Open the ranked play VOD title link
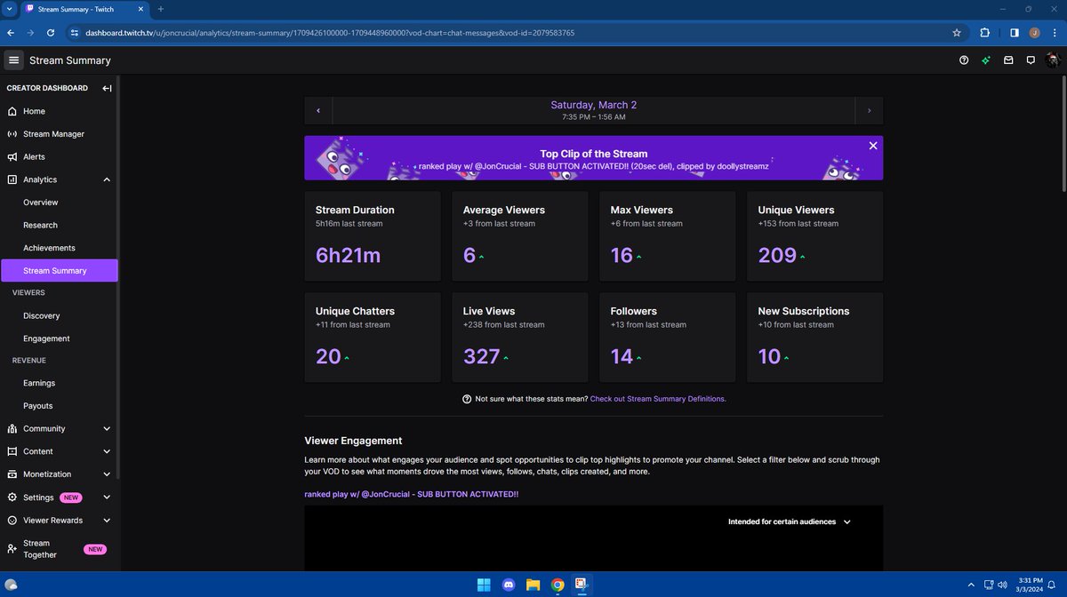Image resolution: width=1067 pixels, height=597 pixels. [x=411, y=493]
